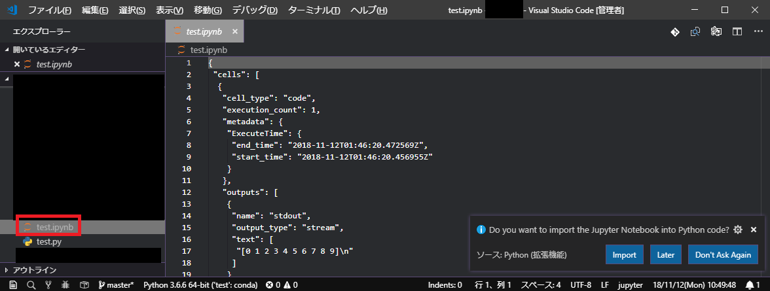Expand the アウトライン section
This screenshot has width=770, height=291.
click(x=7, y=270)
